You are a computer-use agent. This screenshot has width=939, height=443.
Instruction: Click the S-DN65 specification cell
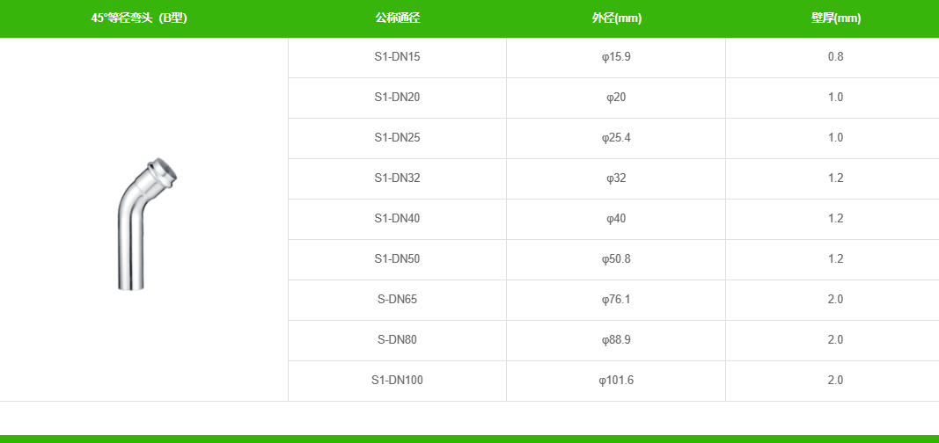(x=397, y=300)
